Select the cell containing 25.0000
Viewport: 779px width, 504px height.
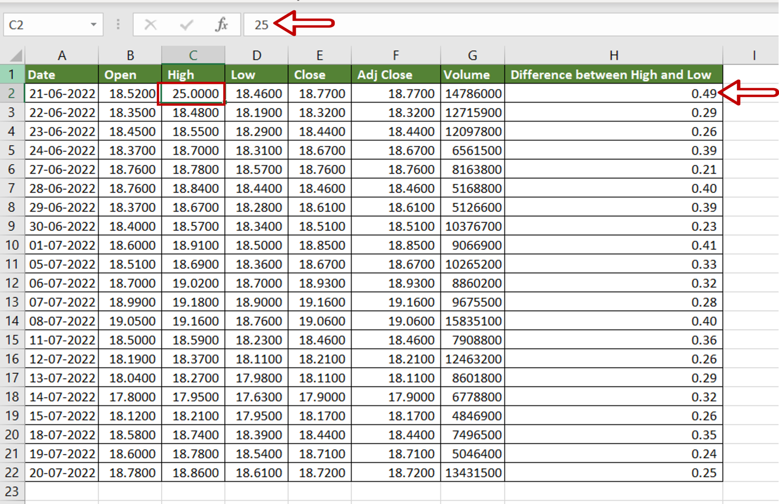point(192,93)
